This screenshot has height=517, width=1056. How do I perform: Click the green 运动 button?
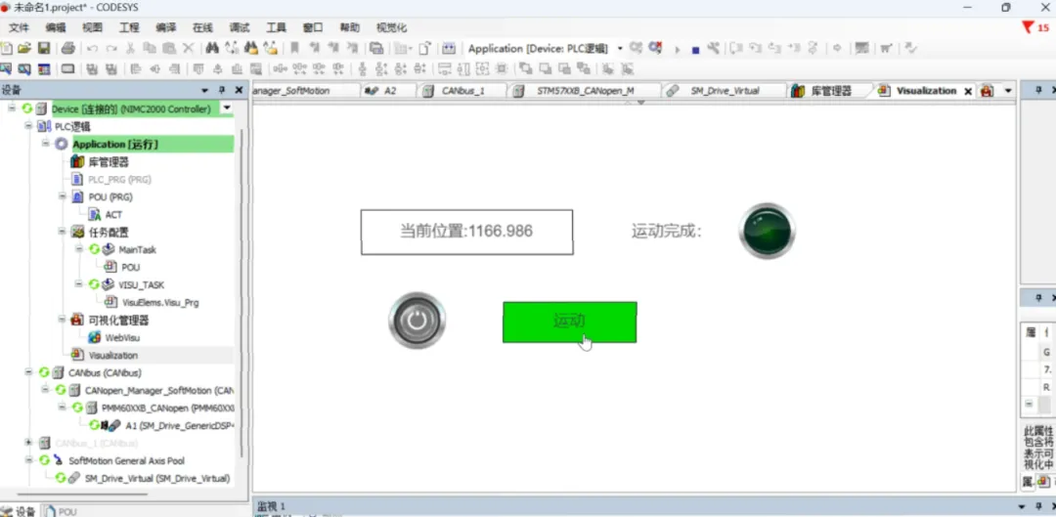570,322
